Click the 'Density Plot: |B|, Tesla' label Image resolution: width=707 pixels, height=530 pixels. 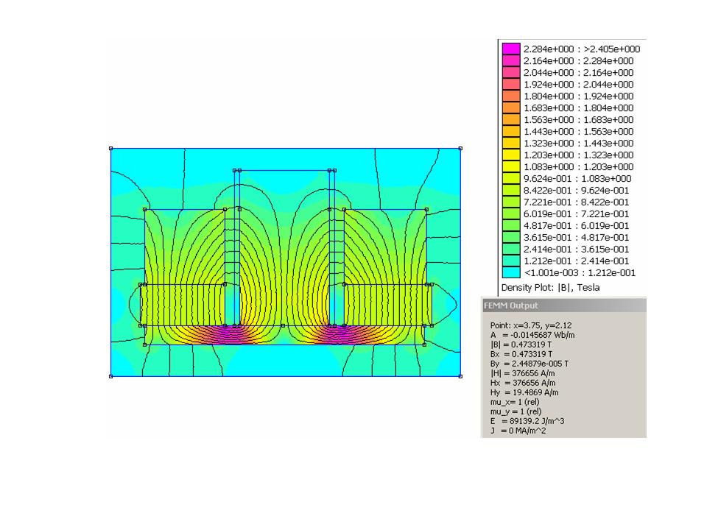tap(551, 288)
